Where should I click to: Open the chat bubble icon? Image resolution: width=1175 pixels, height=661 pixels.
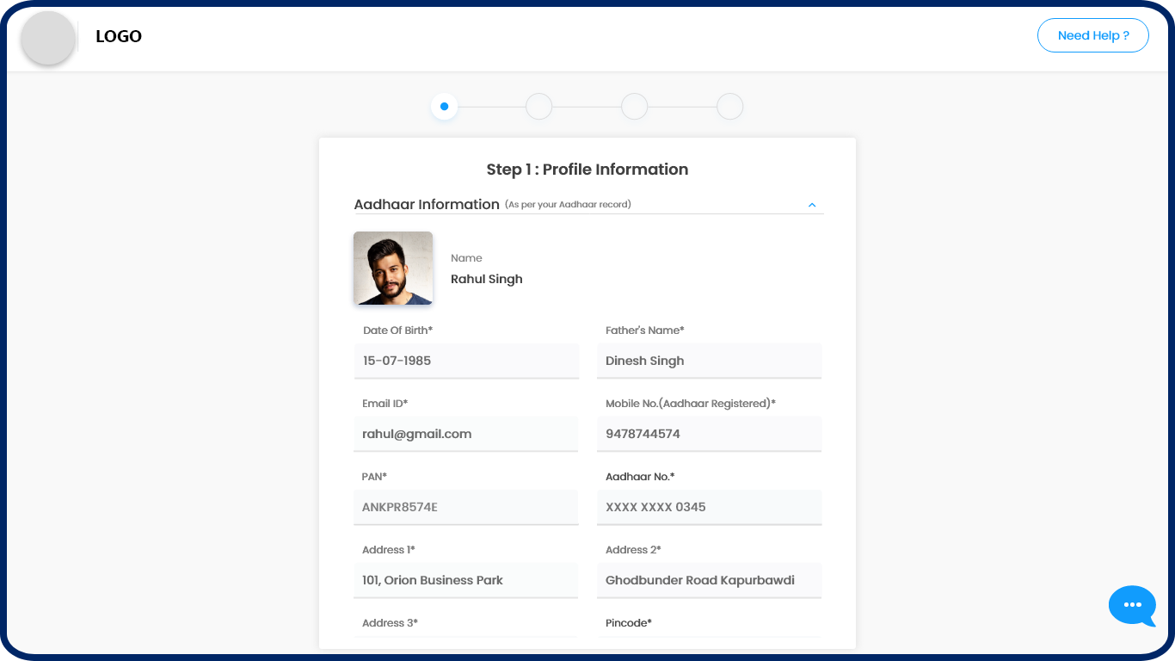coord(1132,605)
